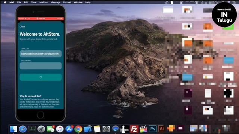Open the yellow Notes dock icon
The image size is (239, 134).
[97, 129]
